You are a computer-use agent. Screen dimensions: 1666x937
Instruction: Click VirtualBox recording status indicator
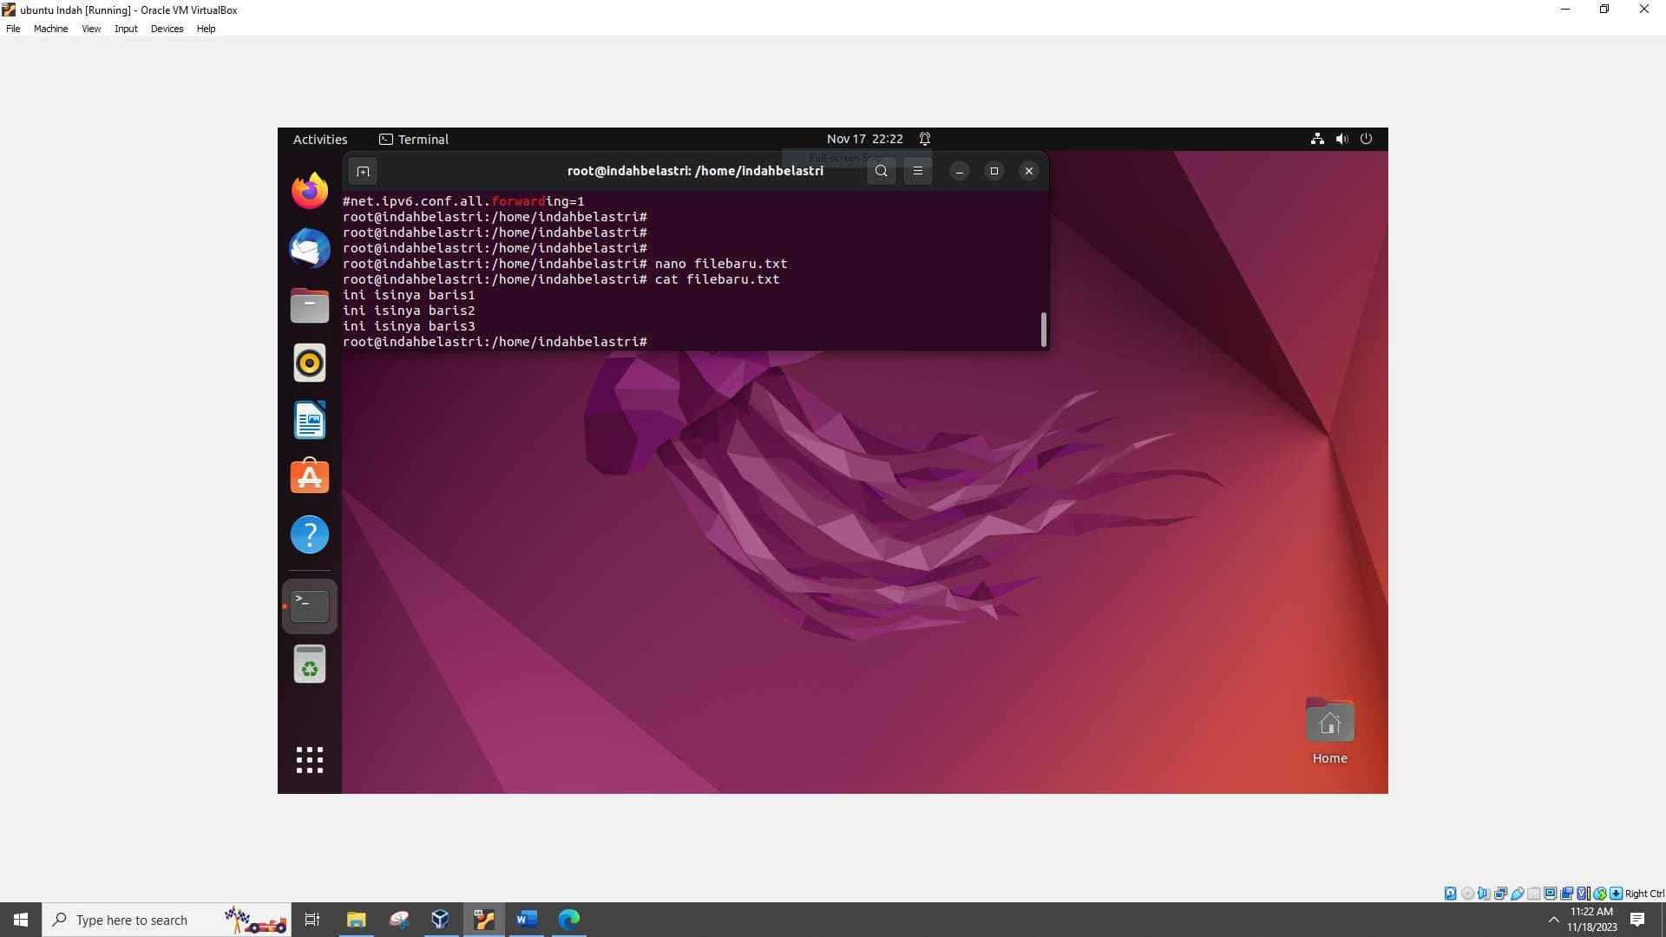coord(1567,894)
